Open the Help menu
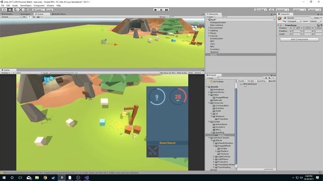This screenshot has width=323, height=181. [59, 6]
